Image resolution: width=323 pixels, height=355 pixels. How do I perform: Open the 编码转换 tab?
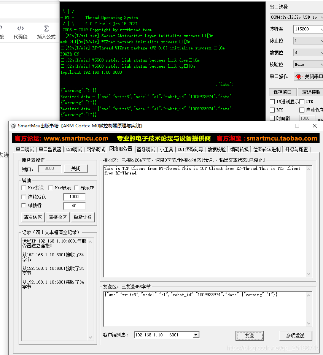[x=240, y=149]
